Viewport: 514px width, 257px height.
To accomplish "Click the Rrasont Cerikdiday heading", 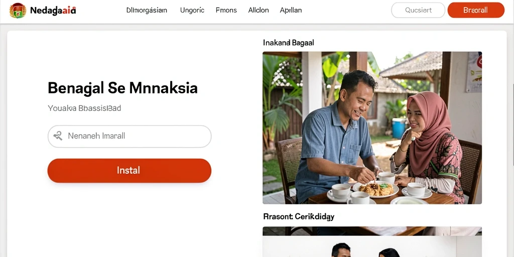I will click(299, 216).
